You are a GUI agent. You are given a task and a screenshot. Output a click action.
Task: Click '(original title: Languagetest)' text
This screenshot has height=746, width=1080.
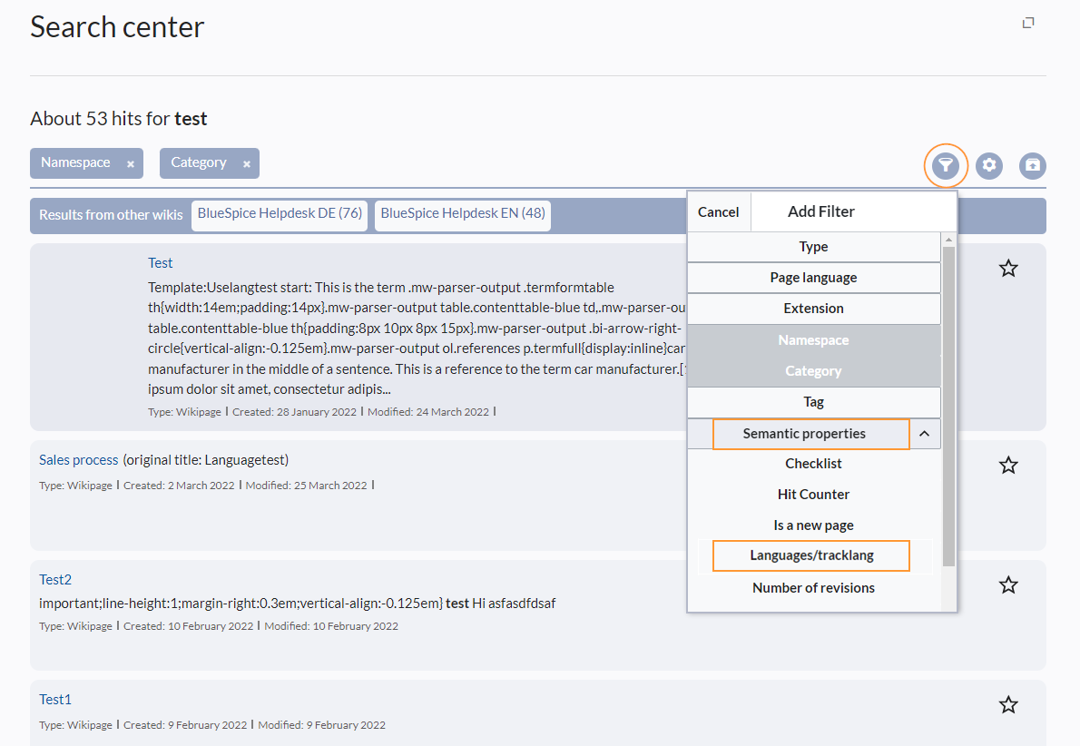coord(205,460)
